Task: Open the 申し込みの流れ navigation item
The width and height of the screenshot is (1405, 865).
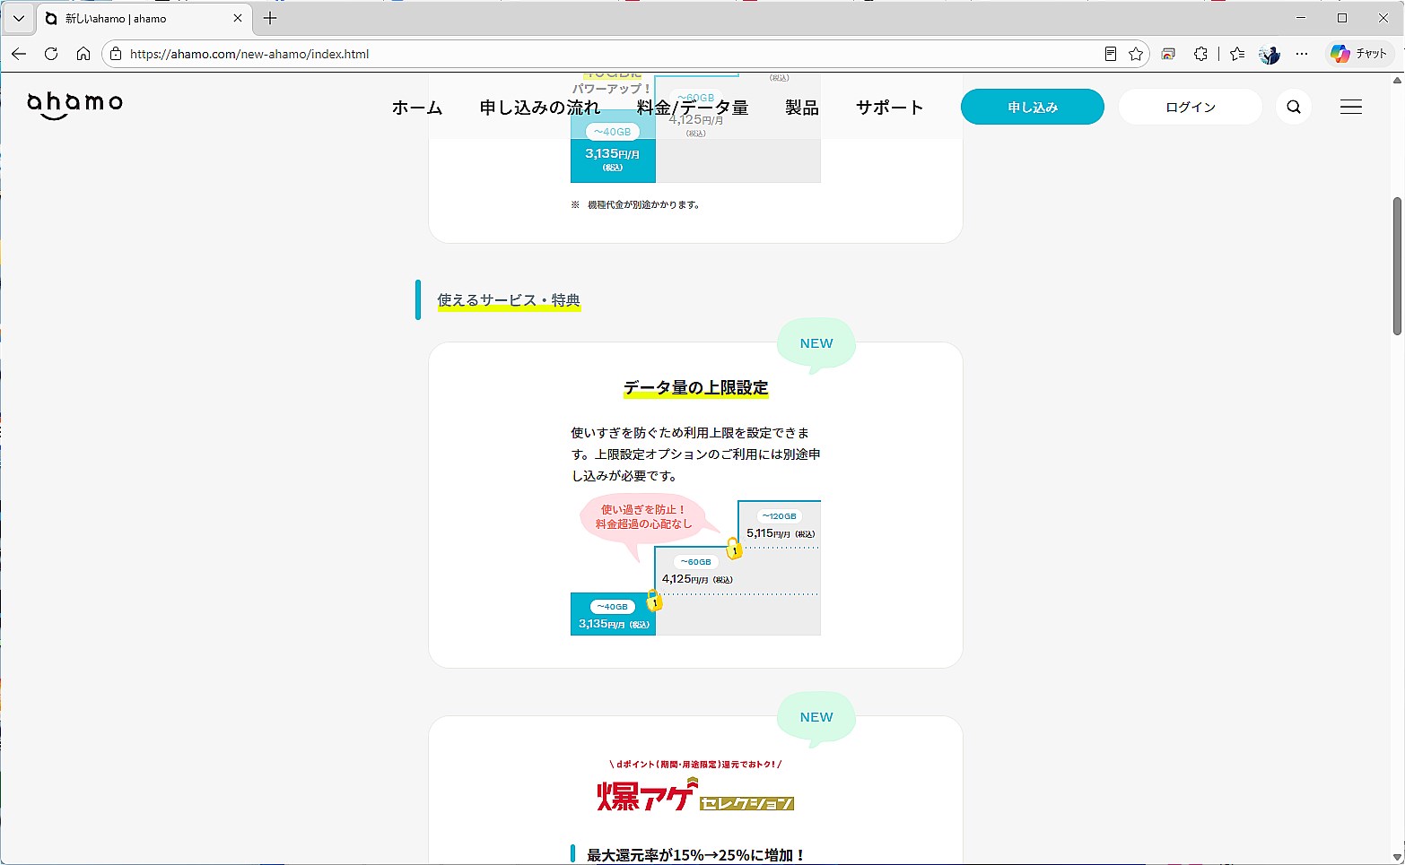Action: point(540,108)
